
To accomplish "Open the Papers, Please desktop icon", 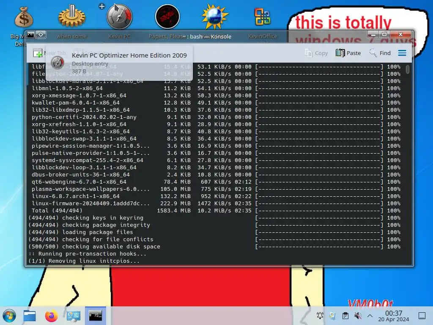I will point(167,17).
